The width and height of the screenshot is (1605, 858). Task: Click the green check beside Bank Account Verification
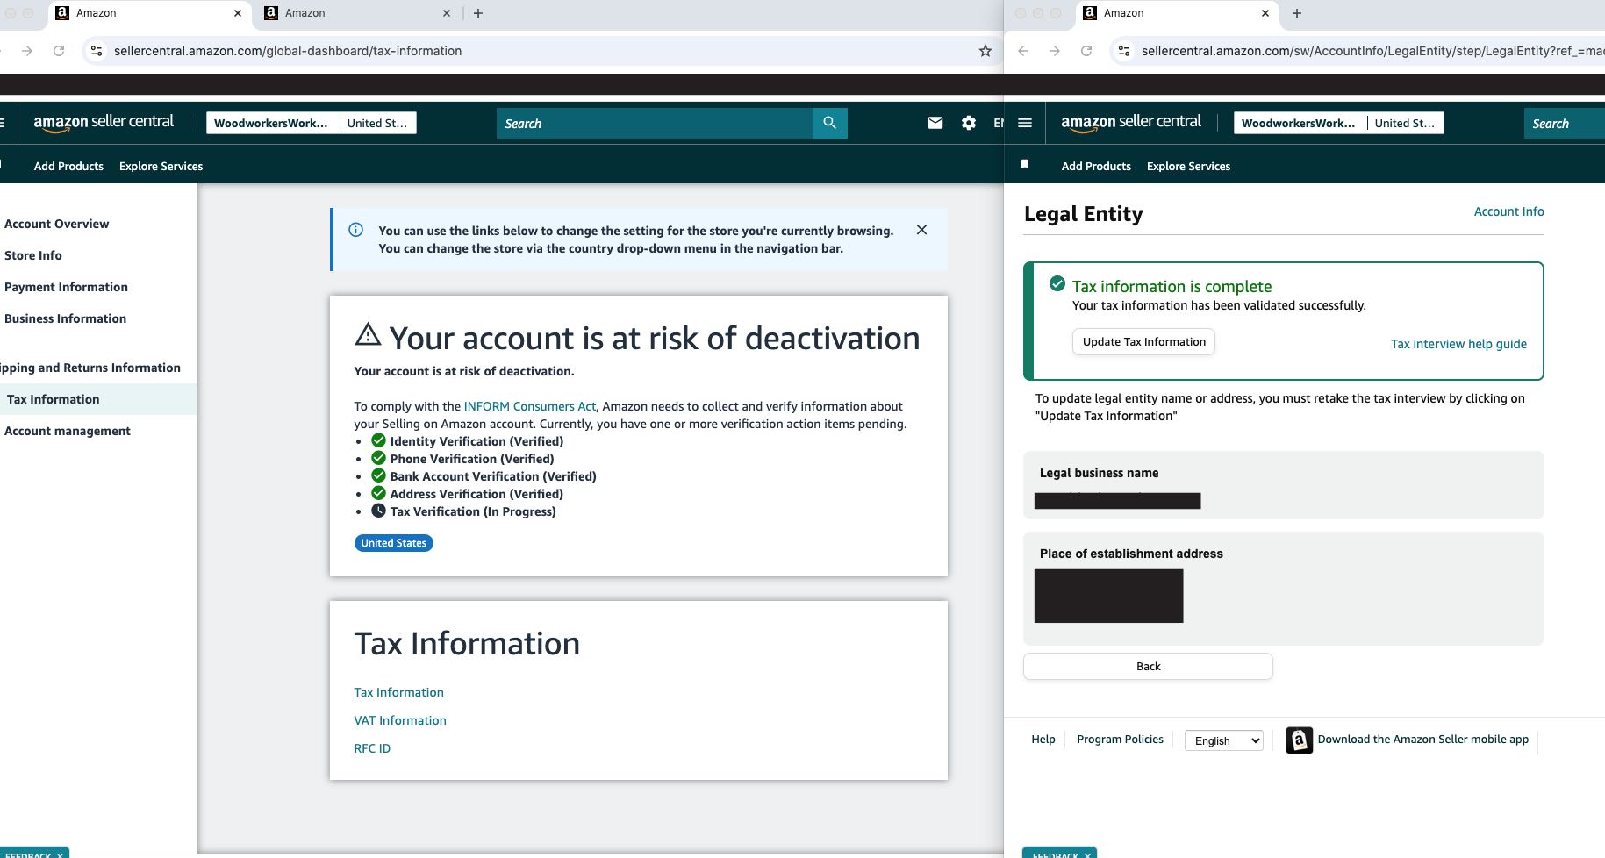click(x=378, y=475)
